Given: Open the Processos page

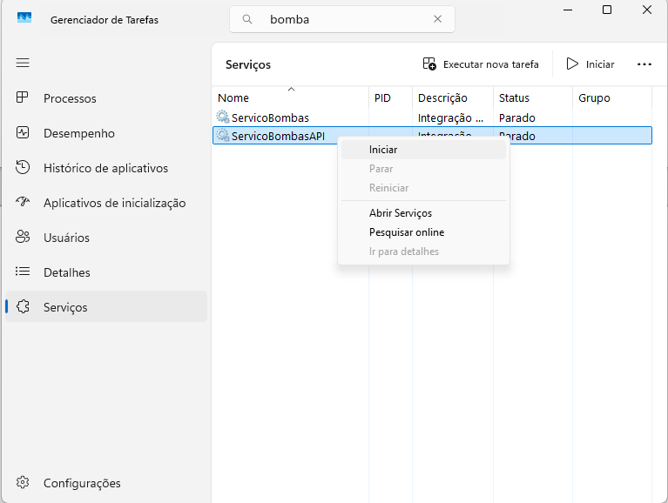Looking at the screenshot, I should point(105,98).
